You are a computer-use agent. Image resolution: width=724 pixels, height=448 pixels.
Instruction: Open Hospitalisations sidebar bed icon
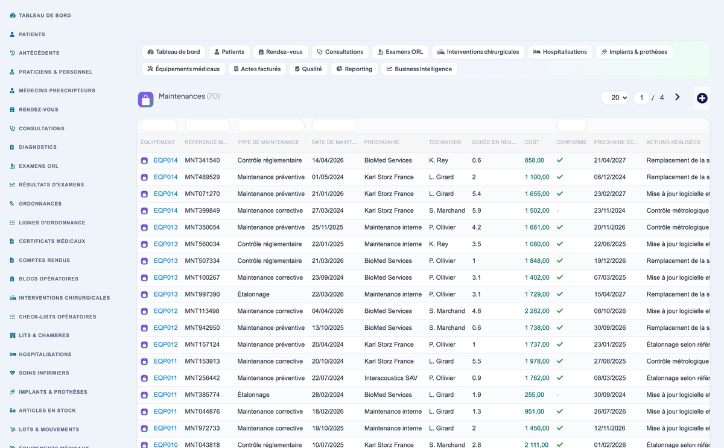(x=13, y=355)
